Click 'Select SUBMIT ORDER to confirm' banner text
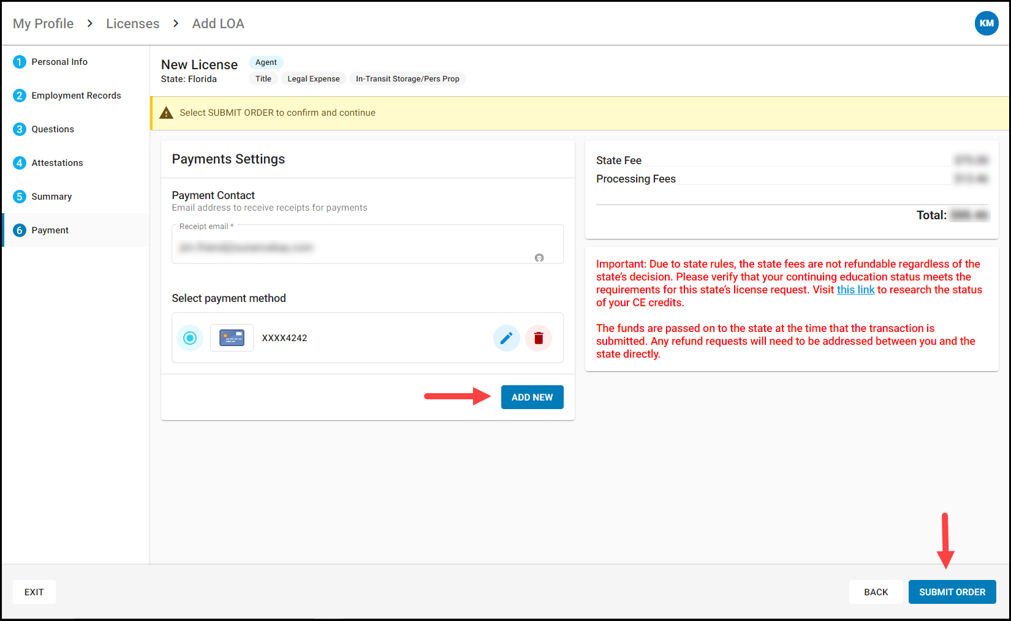The image size is (1011, 621). [x=278, y=113]
